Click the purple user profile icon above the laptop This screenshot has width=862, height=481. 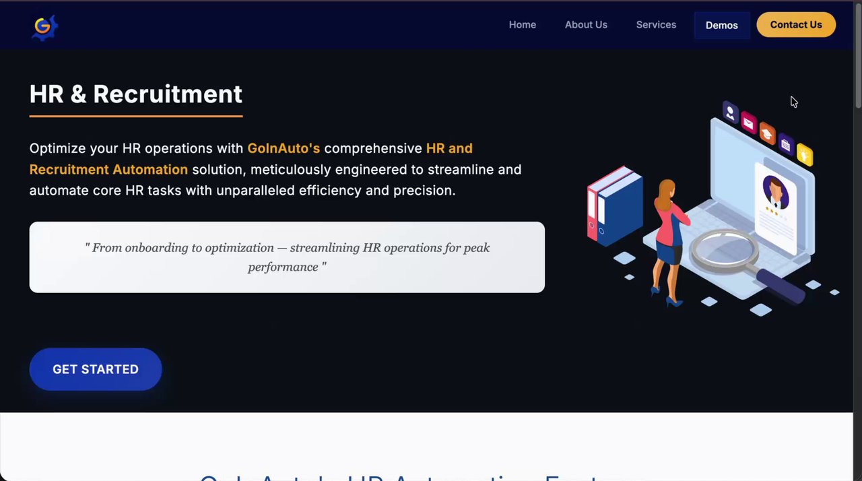(730, 112)
